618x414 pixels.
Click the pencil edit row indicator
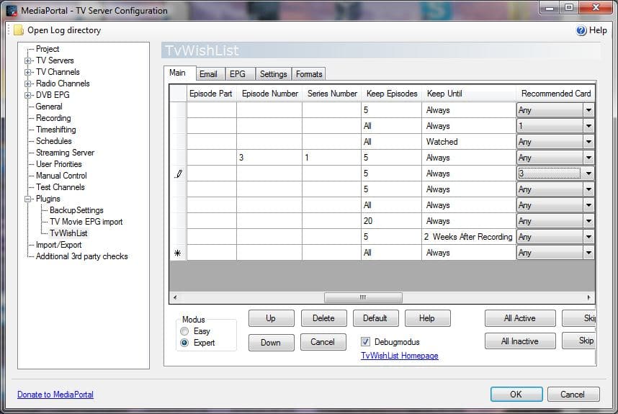click(179, 174)
